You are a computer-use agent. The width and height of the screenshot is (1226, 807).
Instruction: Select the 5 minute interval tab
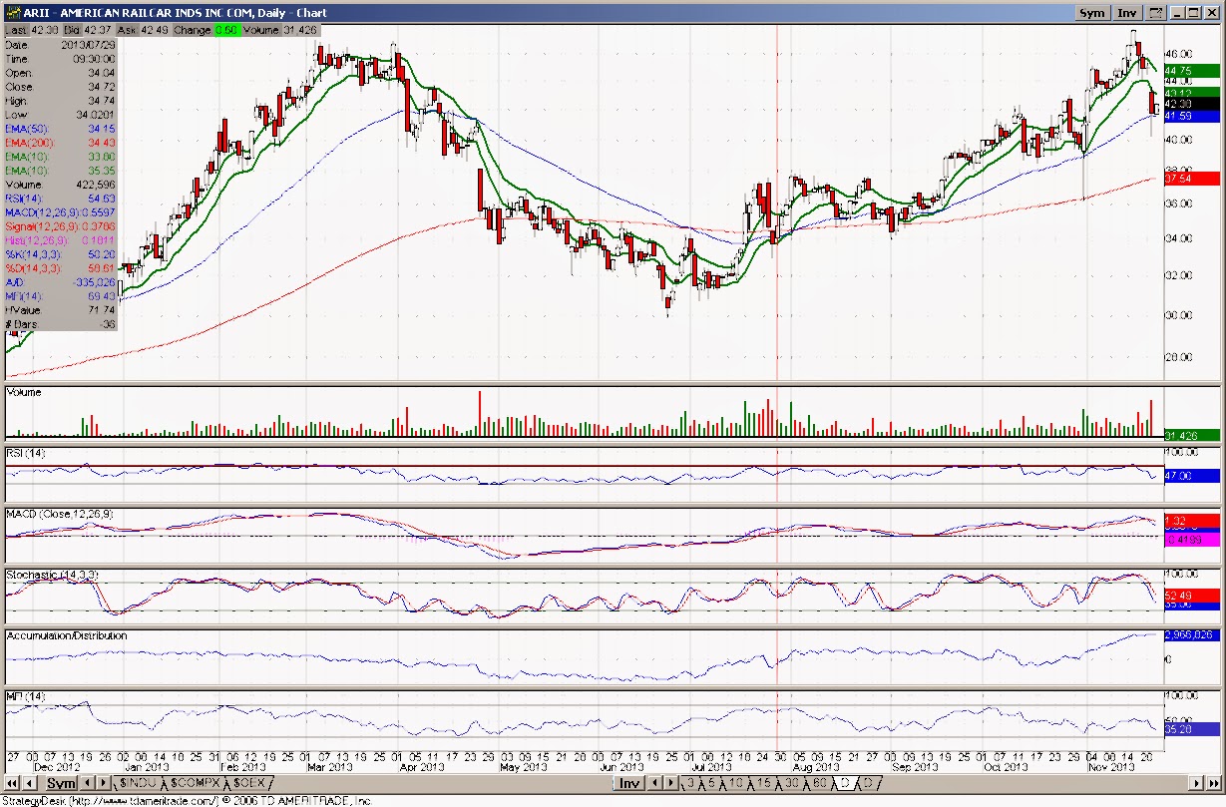point(712,783)
